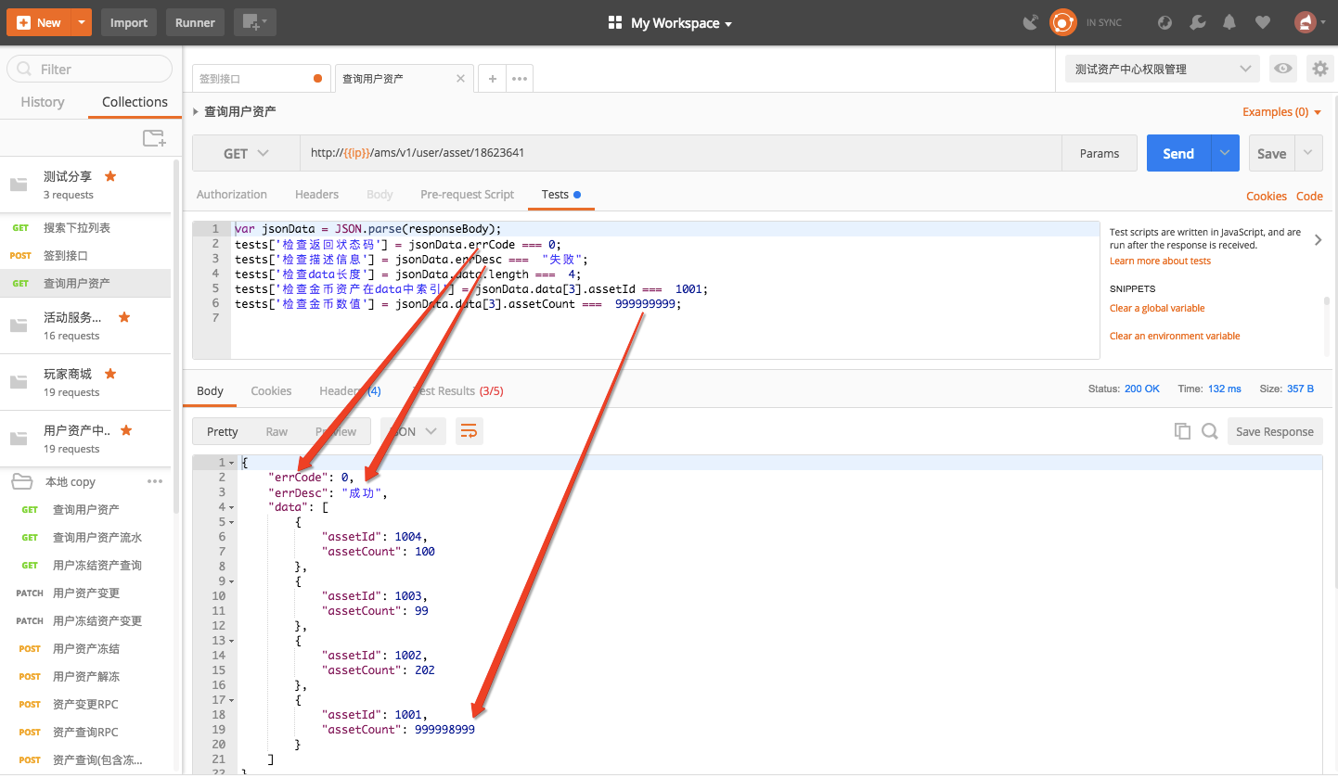Switch to the History sidebar tab
This screenshot has width=1338, height=778.
click(43, 102)
